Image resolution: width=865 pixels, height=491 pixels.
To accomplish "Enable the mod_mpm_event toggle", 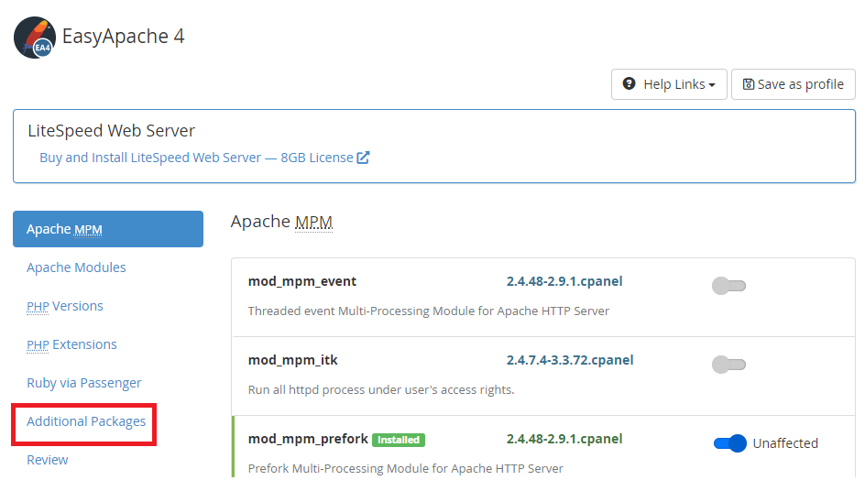I will [728, 286].
